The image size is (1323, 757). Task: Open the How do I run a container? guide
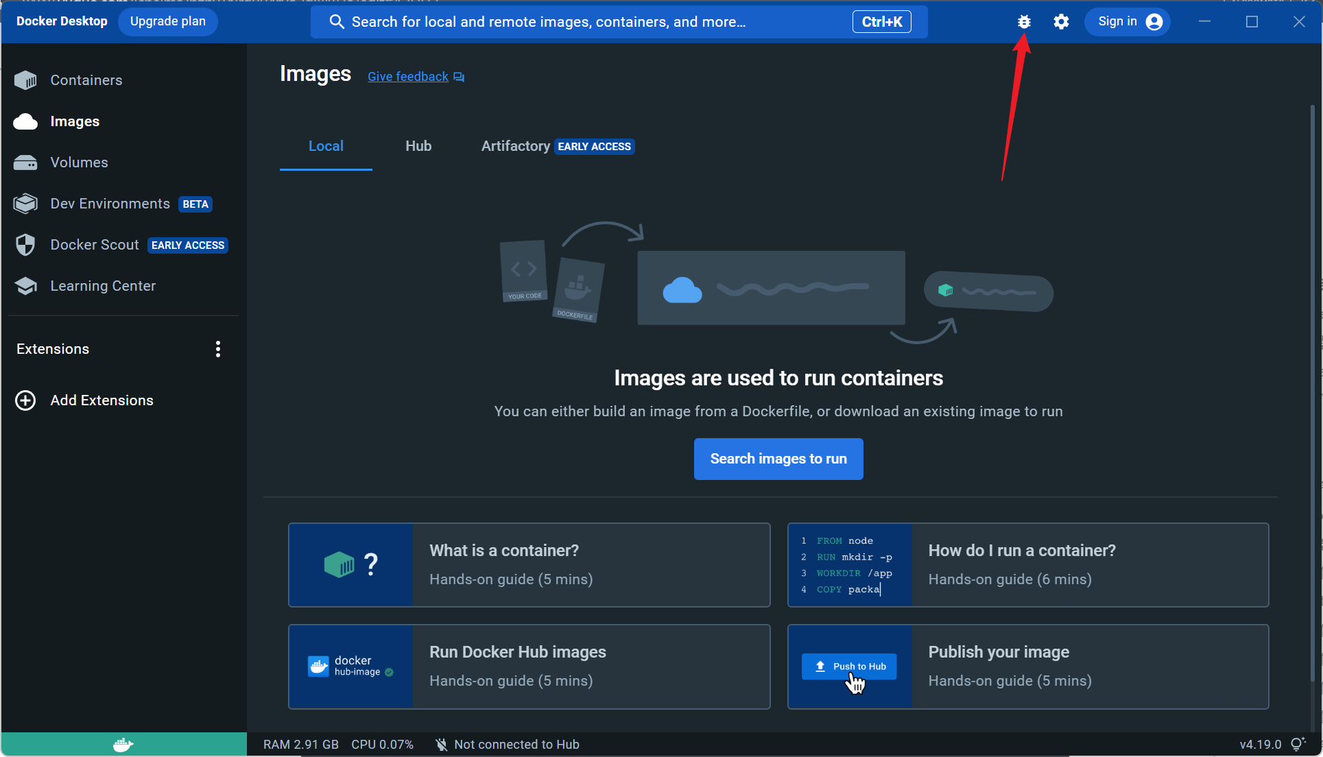pyautogui.click(x=1028, y=565)
